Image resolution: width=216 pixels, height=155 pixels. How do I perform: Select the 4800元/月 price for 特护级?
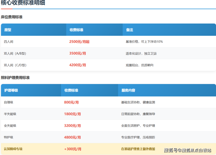click(x=72, y=137)
